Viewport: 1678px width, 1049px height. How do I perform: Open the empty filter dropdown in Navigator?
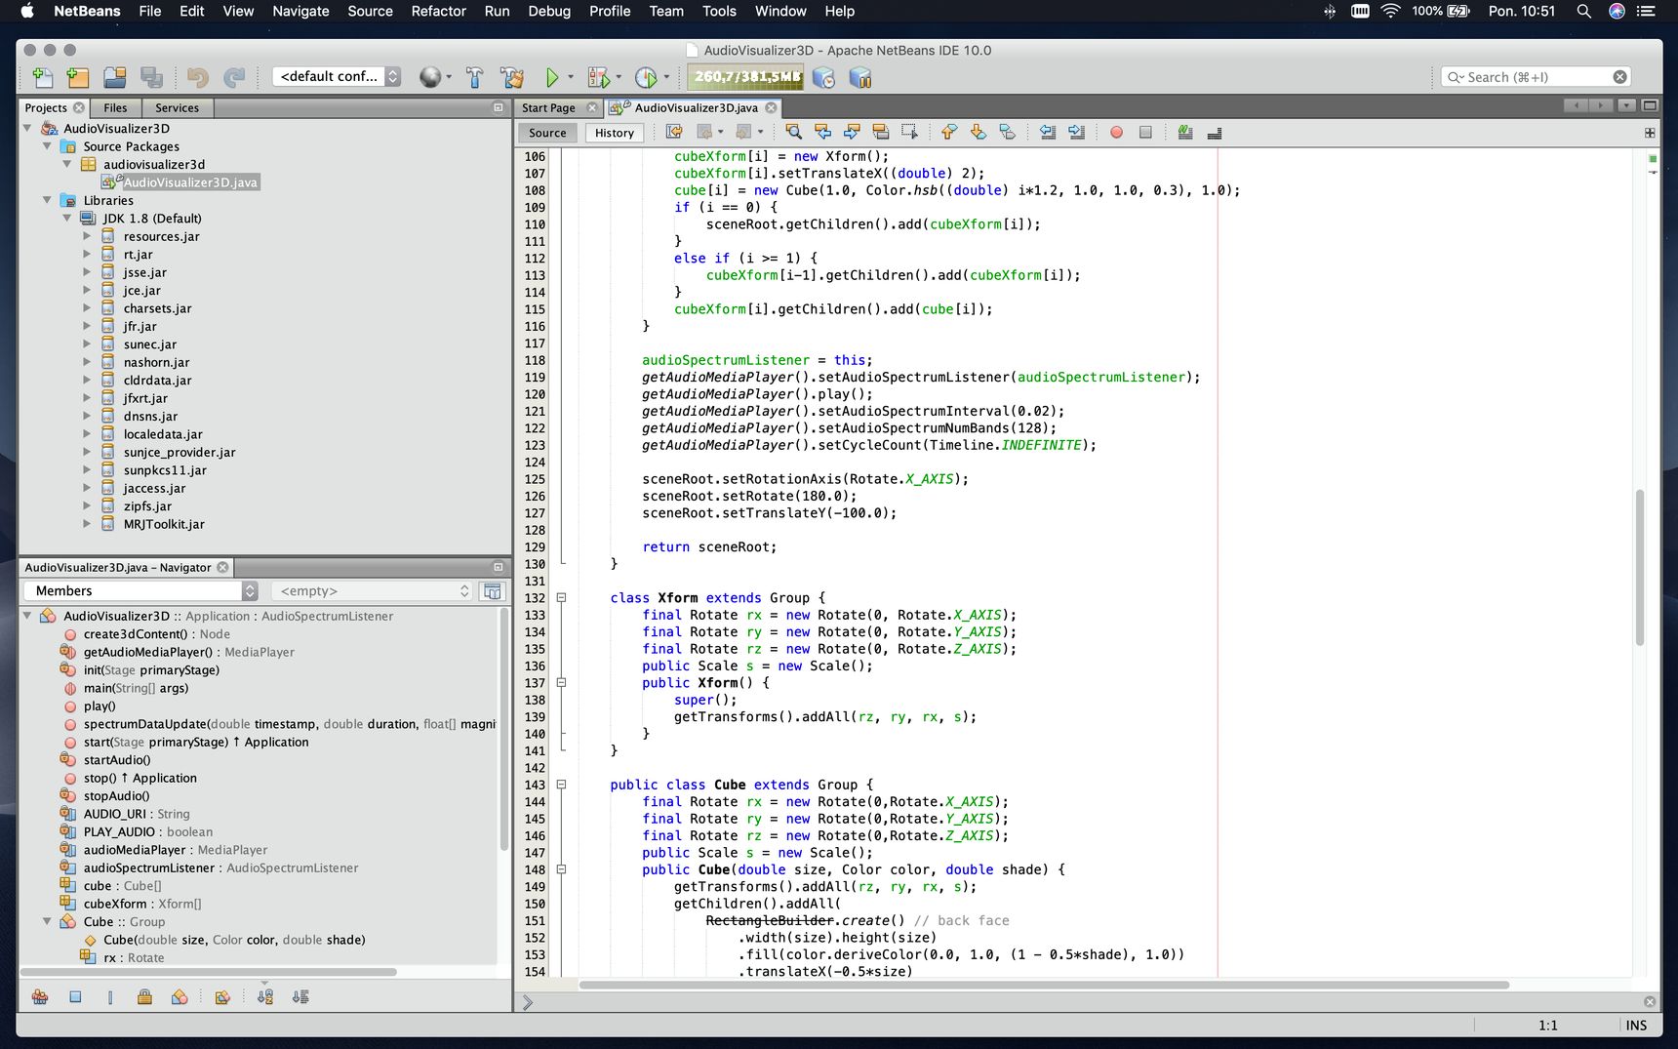pos(371,590)
